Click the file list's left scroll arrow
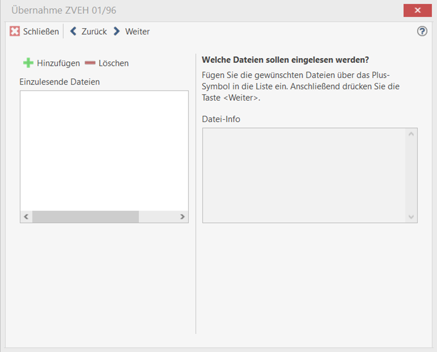Image resolution: width=437 pixels, height=352 pixels. tap(26, 217)
